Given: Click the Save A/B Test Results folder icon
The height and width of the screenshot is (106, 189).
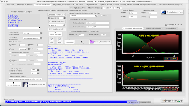Looking at the screenshot, I should [x=92, y=42].
